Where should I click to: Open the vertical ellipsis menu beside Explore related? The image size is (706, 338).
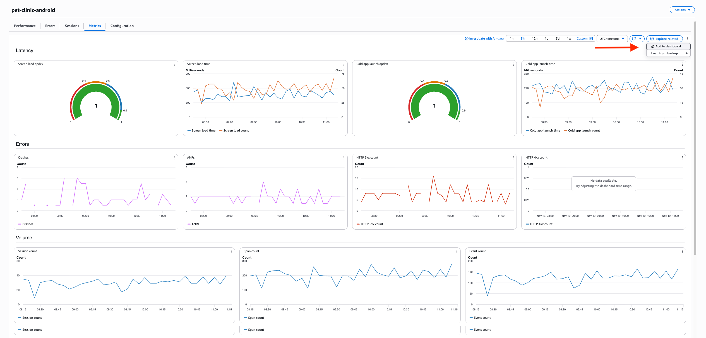(x=688, y=39)
